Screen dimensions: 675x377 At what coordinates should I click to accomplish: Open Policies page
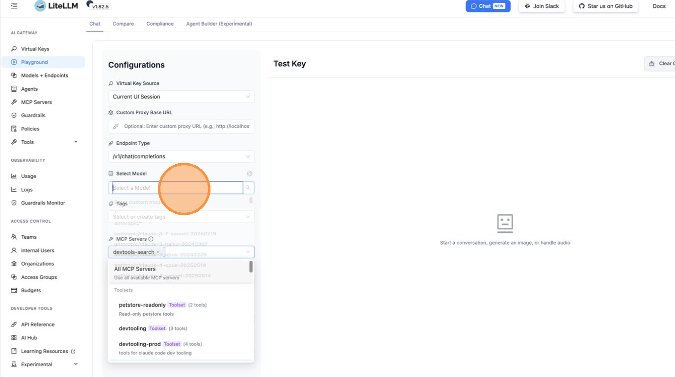point(30,129)
